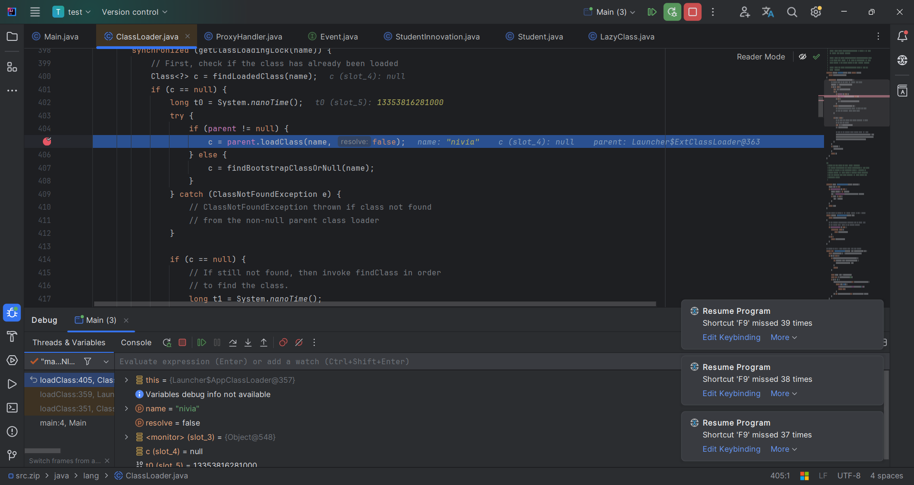Open the Structure tool window icon
The width and height of the screenshot is (914, 485).
tap(12, 67)
